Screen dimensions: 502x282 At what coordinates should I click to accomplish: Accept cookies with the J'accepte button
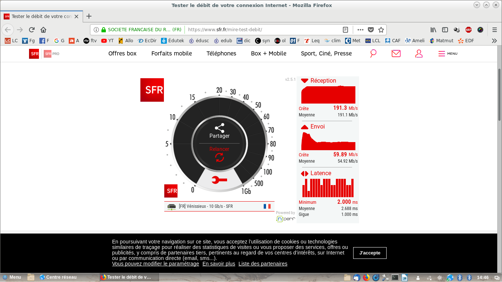(x=370, y=253)
